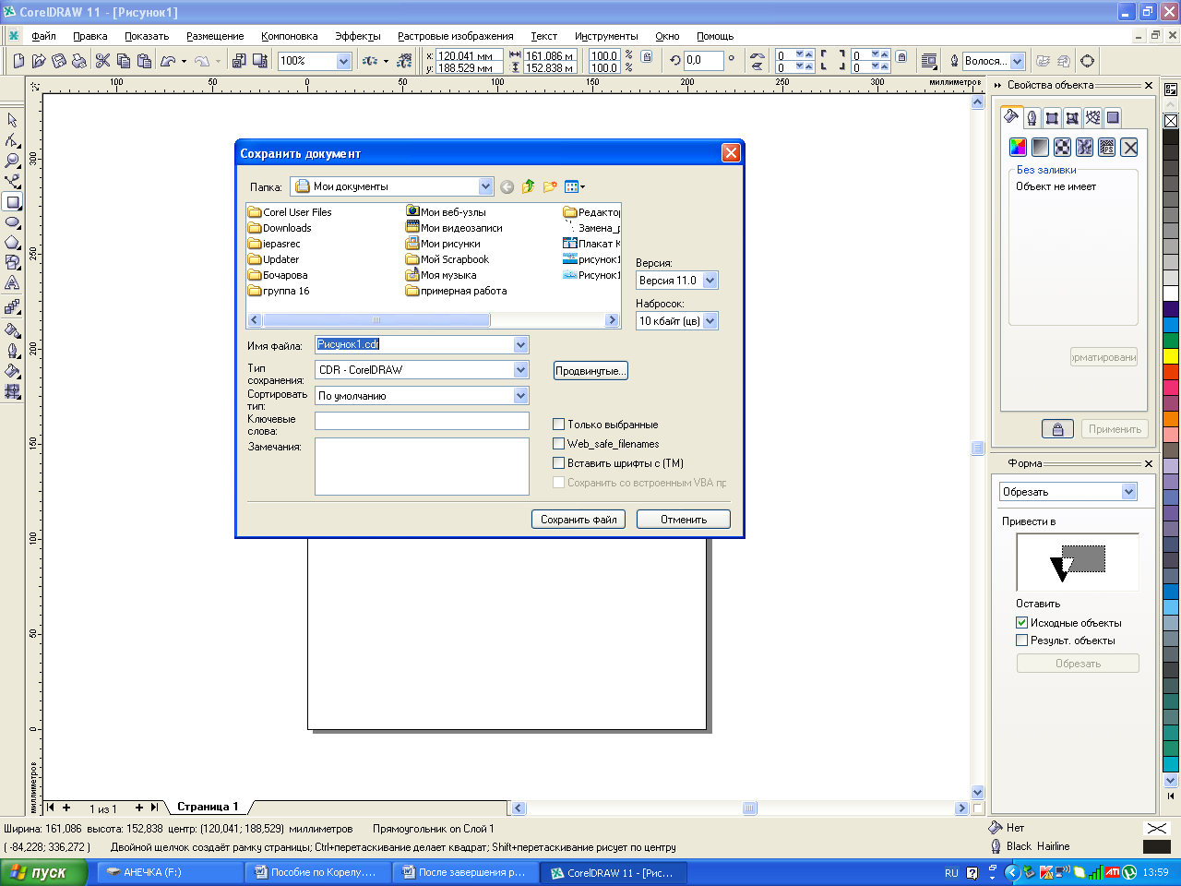Open the 'Эффекты' menu

pyautogui.click(x=357, y=36)
